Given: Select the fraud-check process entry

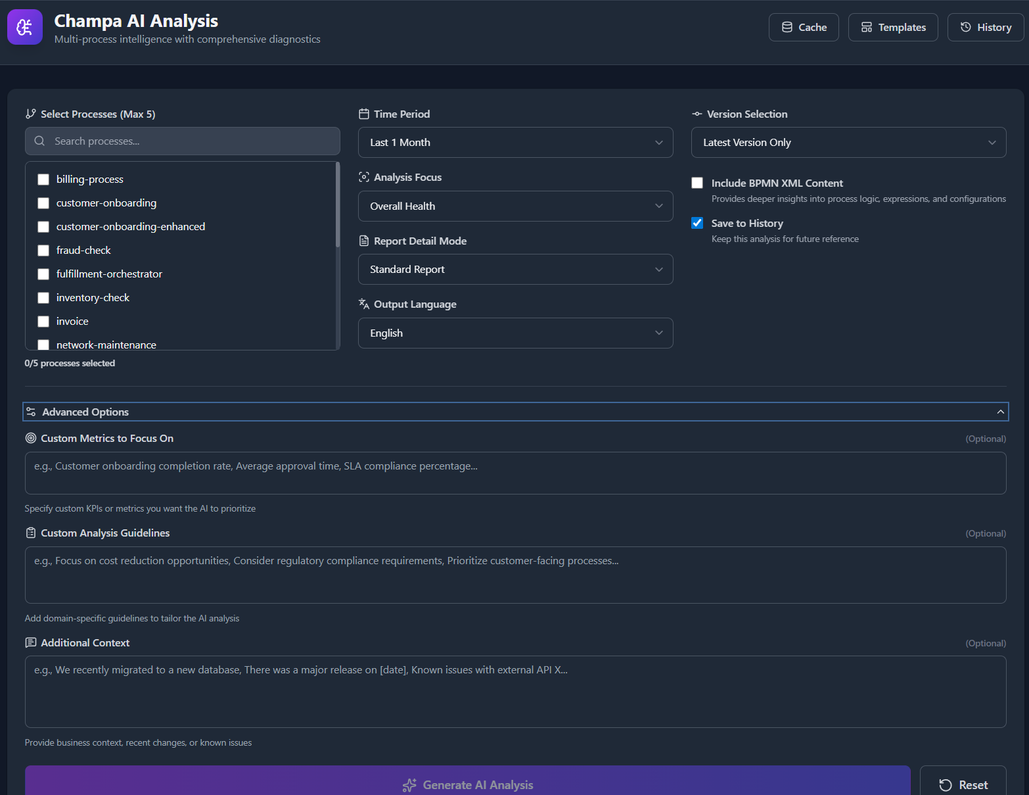Looking at the screenshot, I should 83,251.
